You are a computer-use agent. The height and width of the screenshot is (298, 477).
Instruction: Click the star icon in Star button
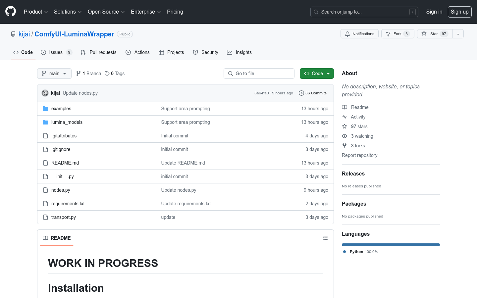point(424,34)
